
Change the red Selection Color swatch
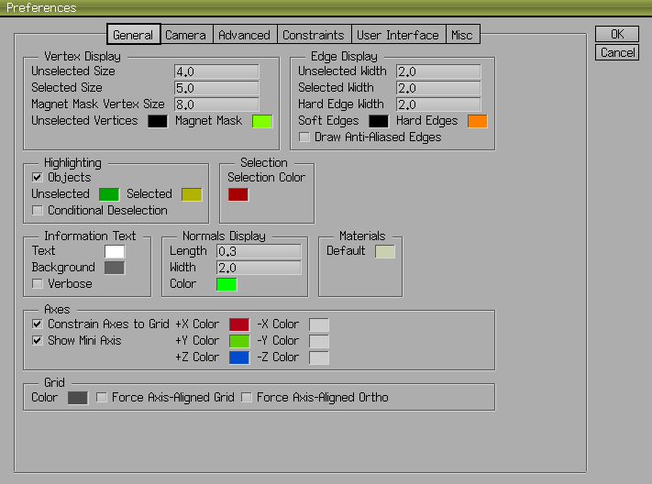coord(238,194)
